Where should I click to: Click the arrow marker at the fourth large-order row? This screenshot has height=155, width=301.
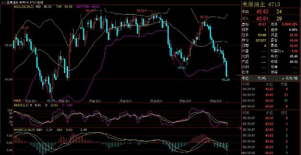242,106
